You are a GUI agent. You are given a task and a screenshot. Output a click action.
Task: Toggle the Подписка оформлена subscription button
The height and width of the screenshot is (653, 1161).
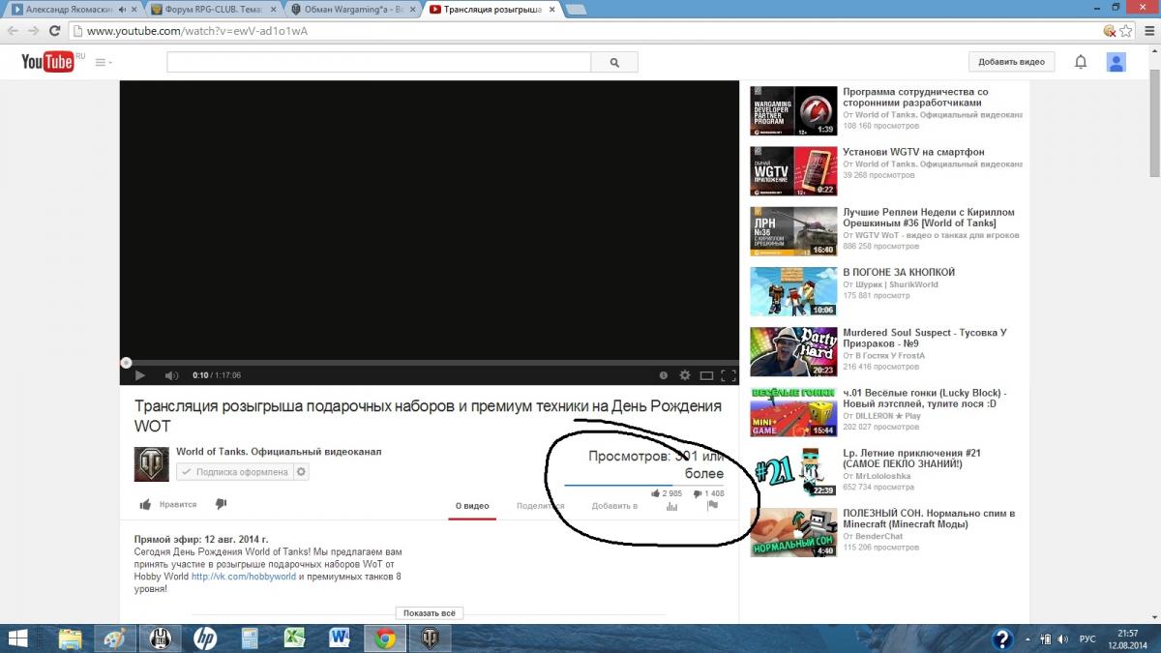click(235, 472)
